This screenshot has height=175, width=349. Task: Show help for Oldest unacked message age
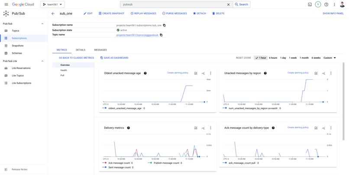pyautogui.click(x=145, y=73)
